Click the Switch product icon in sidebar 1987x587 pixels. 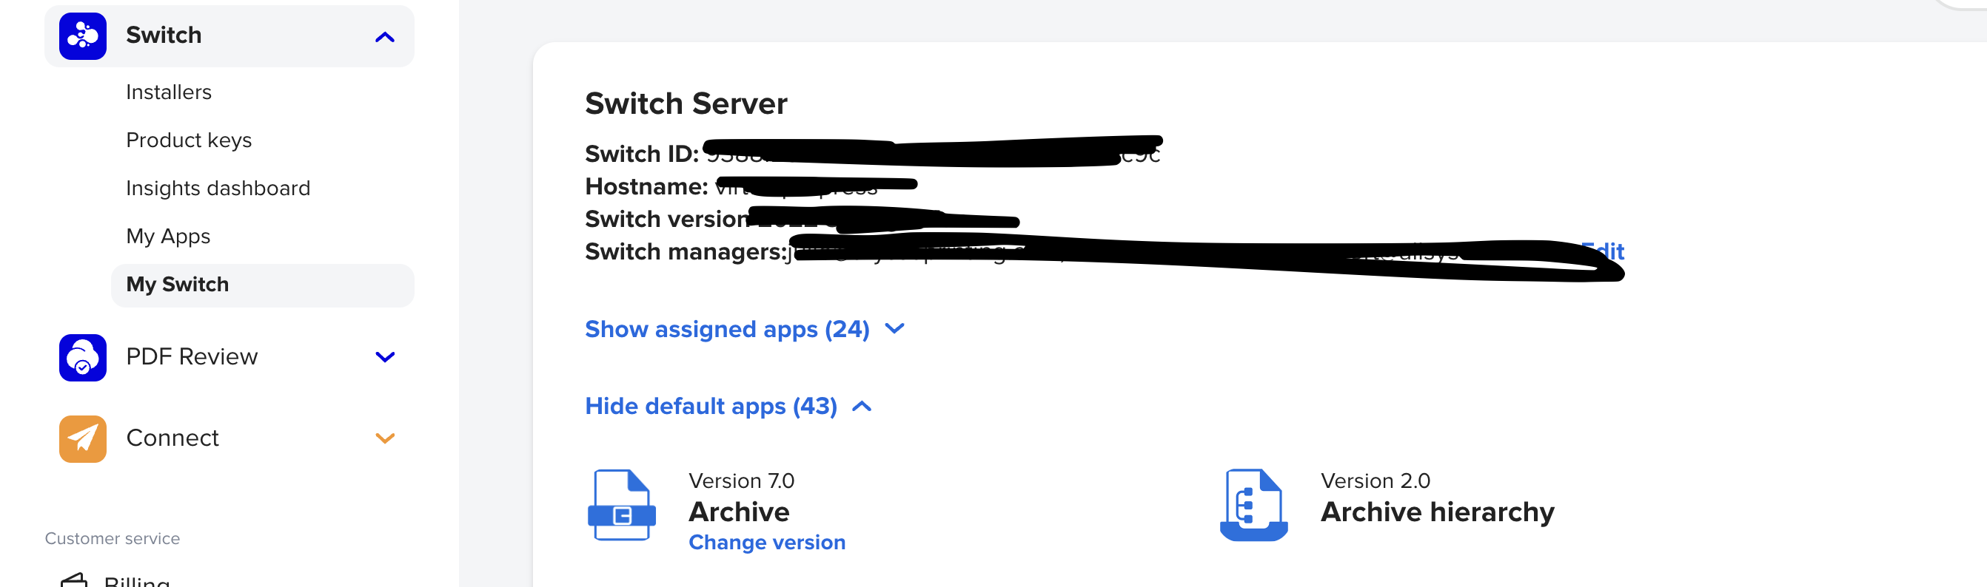pos(82,36)
